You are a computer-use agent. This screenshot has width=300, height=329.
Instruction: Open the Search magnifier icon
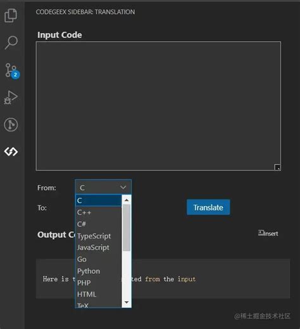click(x=11, y=42)
